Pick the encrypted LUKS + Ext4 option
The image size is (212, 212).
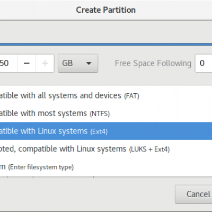[x=106, y=149]
